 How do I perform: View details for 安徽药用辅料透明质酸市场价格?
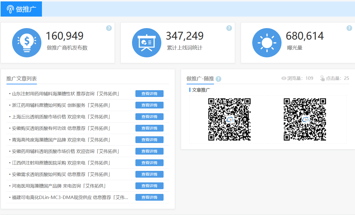click(149, 151)
